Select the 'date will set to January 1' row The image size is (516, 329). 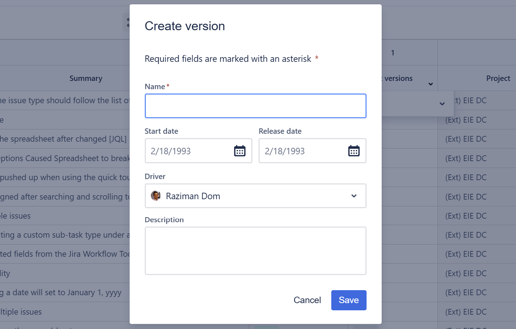(61, 293)
